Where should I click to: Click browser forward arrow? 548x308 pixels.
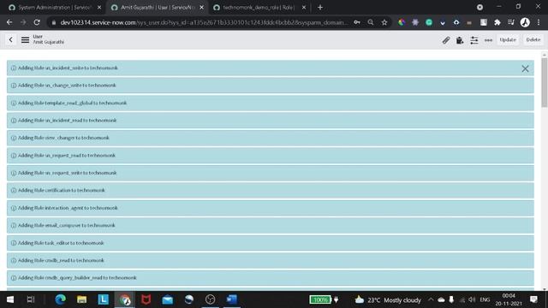[23, 22]
